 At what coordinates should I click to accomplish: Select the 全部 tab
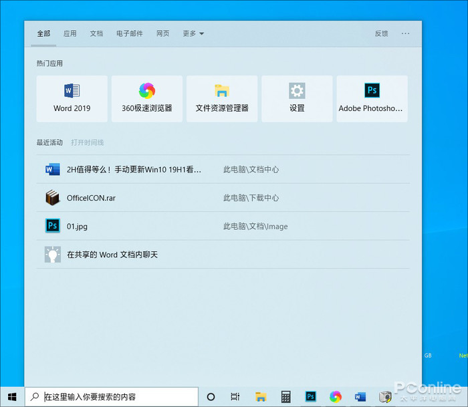pyautogui.click(x=43, y=33)
